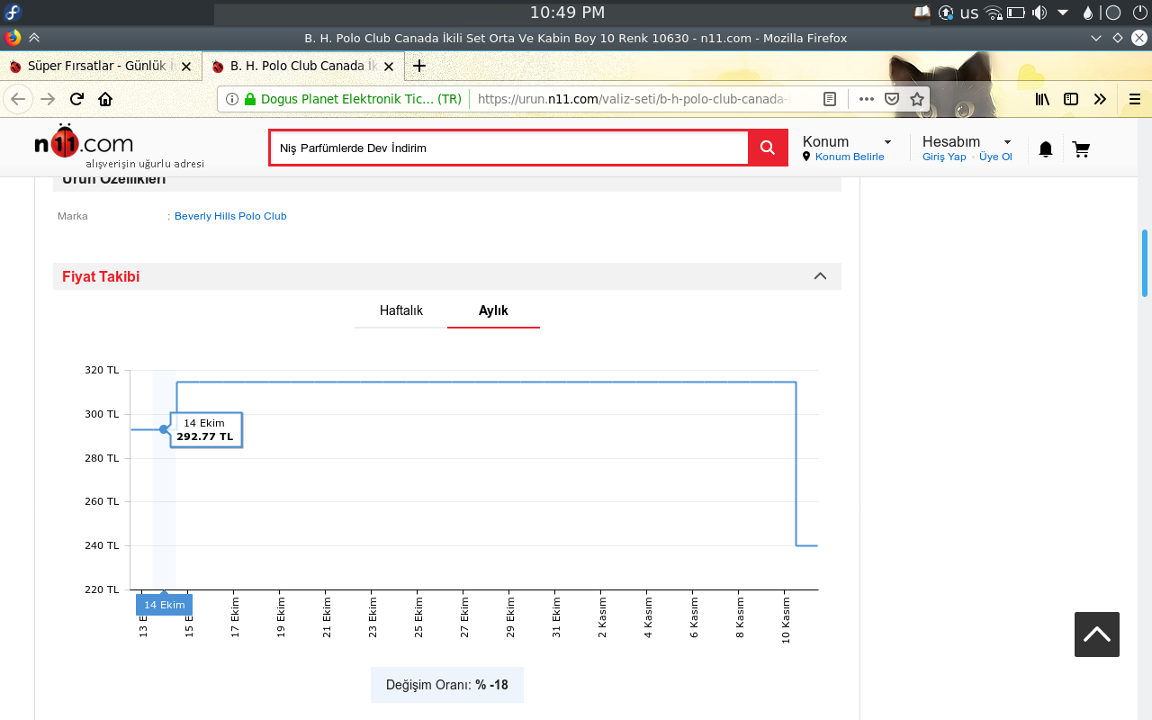Image resolution: width=1152 pixels, height=720 pixels.
Task: Select the Aylık chart tab
Action: (x=493, y=310)
